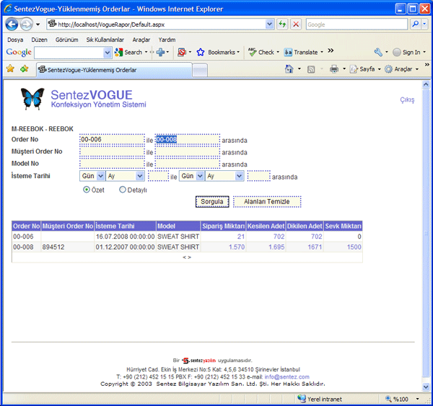The height and width of the screenshot is (406, 433).
Task: Click the page scrollbar down arrow
Action: (426, 387)
